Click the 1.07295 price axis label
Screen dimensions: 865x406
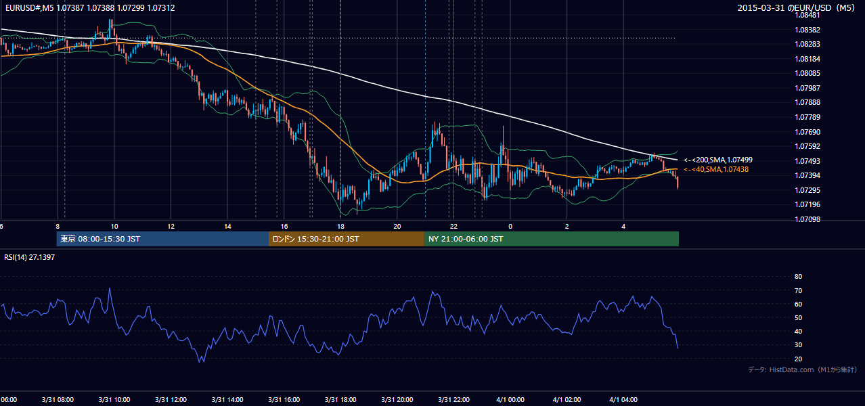point(808,190)
